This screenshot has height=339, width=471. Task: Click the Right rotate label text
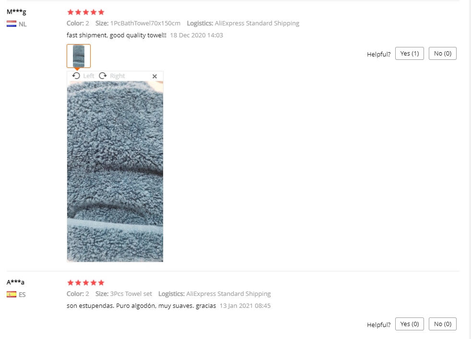tap(118, 76)
